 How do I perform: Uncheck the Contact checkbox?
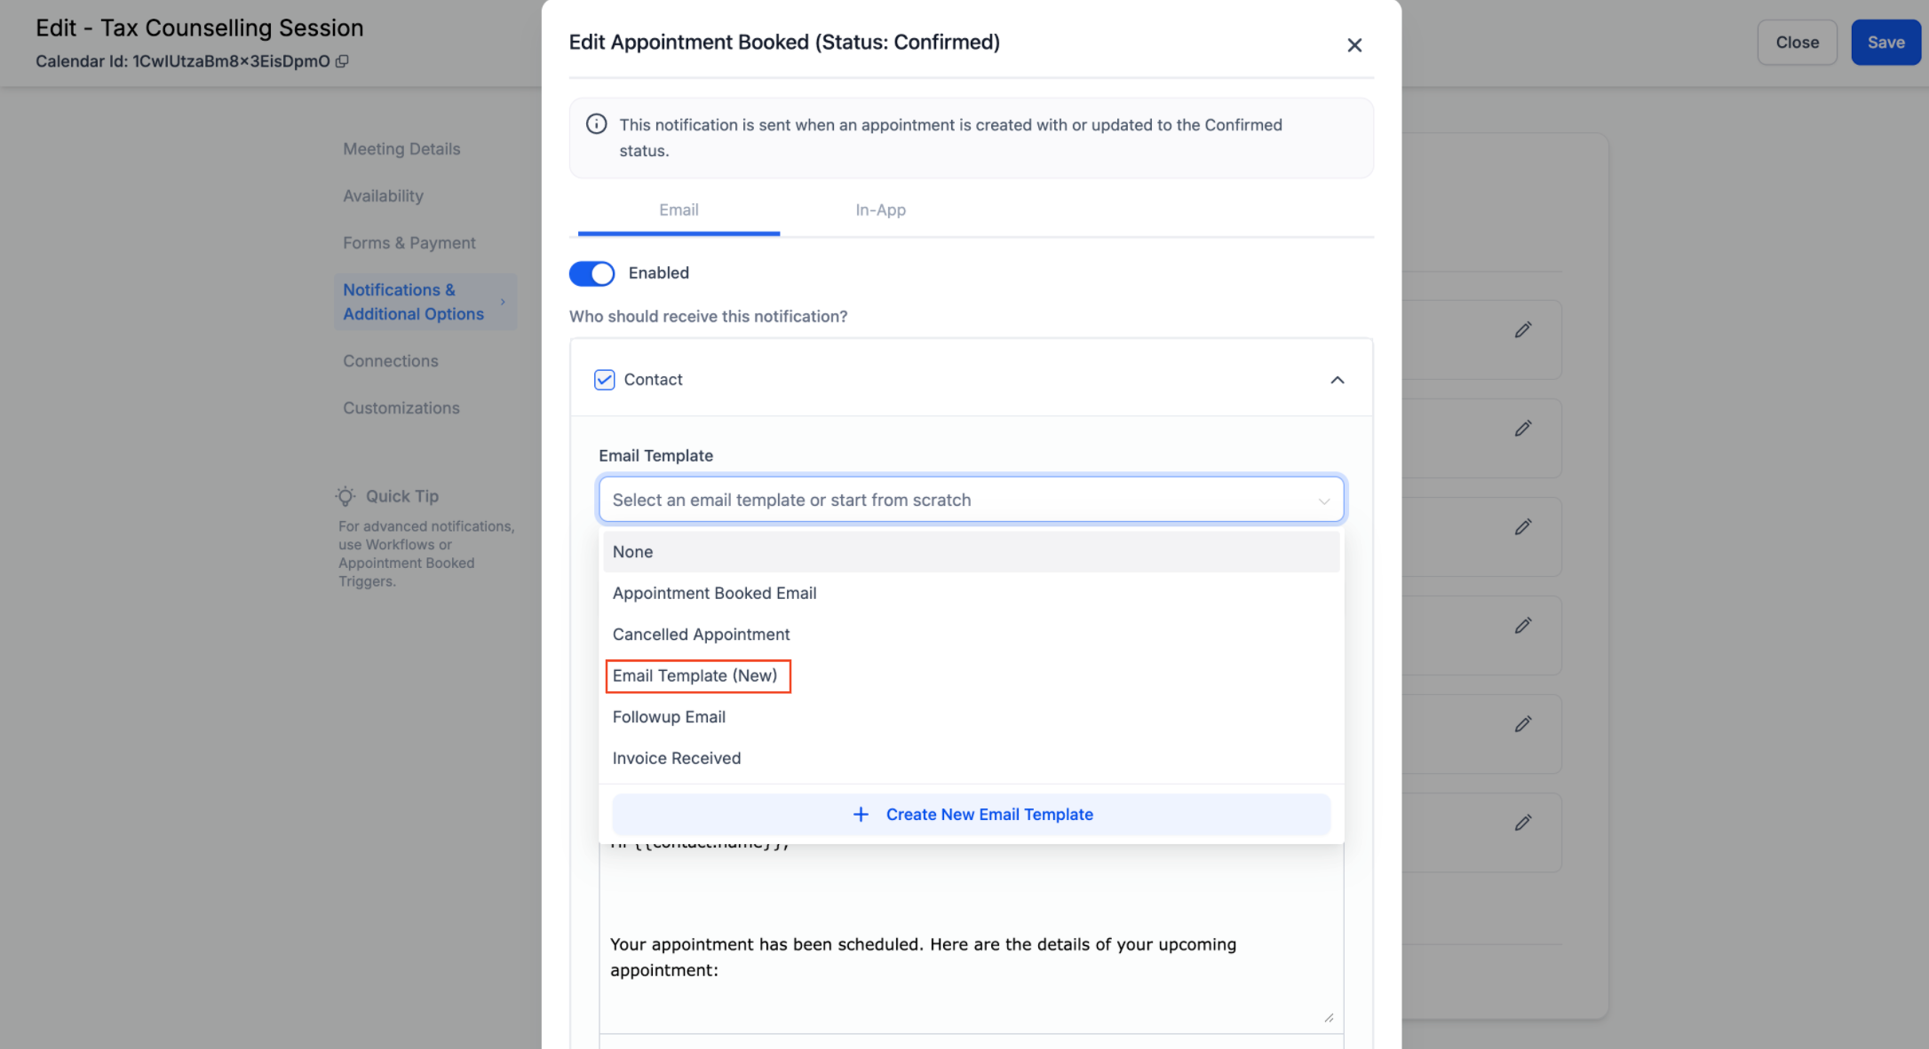(604, 380)
